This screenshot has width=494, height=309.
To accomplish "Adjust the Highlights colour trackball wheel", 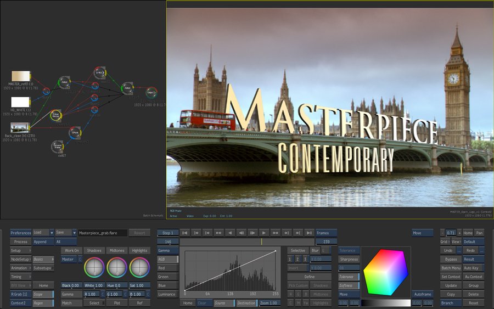I will tap(139, 267).
